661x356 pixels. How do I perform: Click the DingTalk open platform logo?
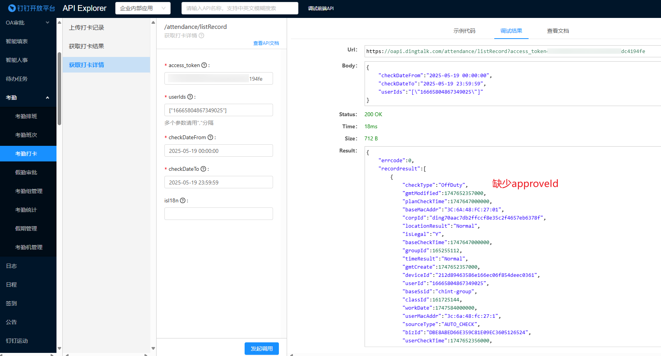[32, 8]
